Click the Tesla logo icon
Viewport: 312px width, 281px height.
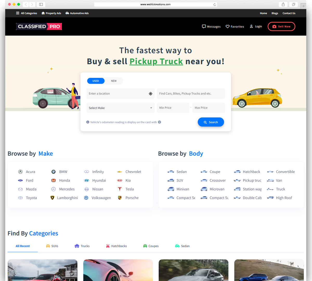(120, 189)
